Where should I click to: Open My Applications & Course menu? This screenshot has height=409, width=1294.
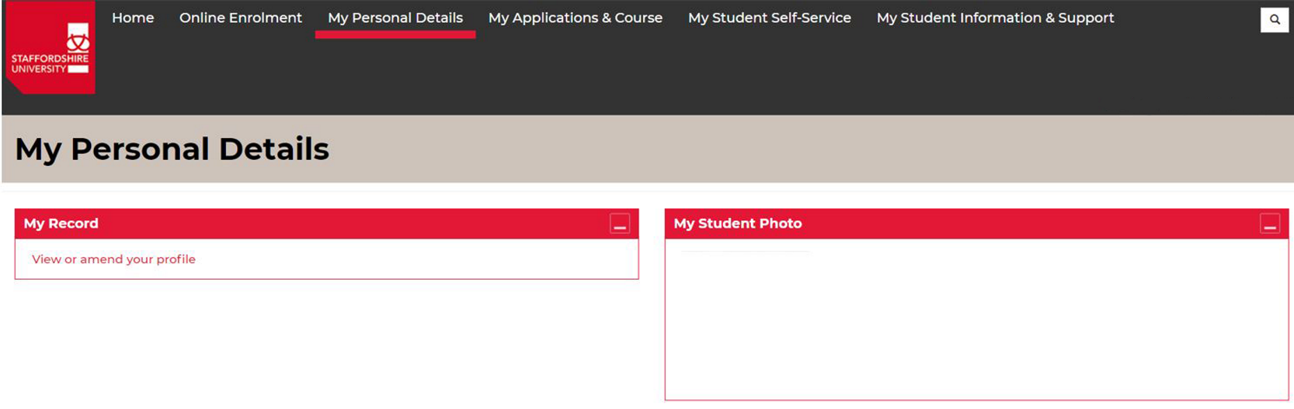click(x=575, y=18)
